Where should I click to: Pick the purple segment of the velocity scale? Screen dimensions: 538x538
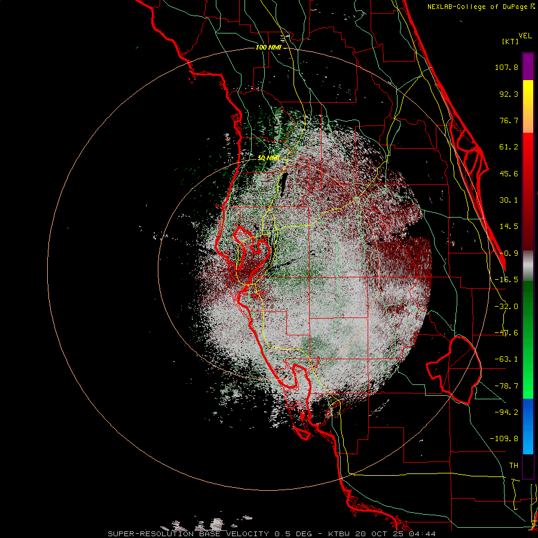click(528, 66)
